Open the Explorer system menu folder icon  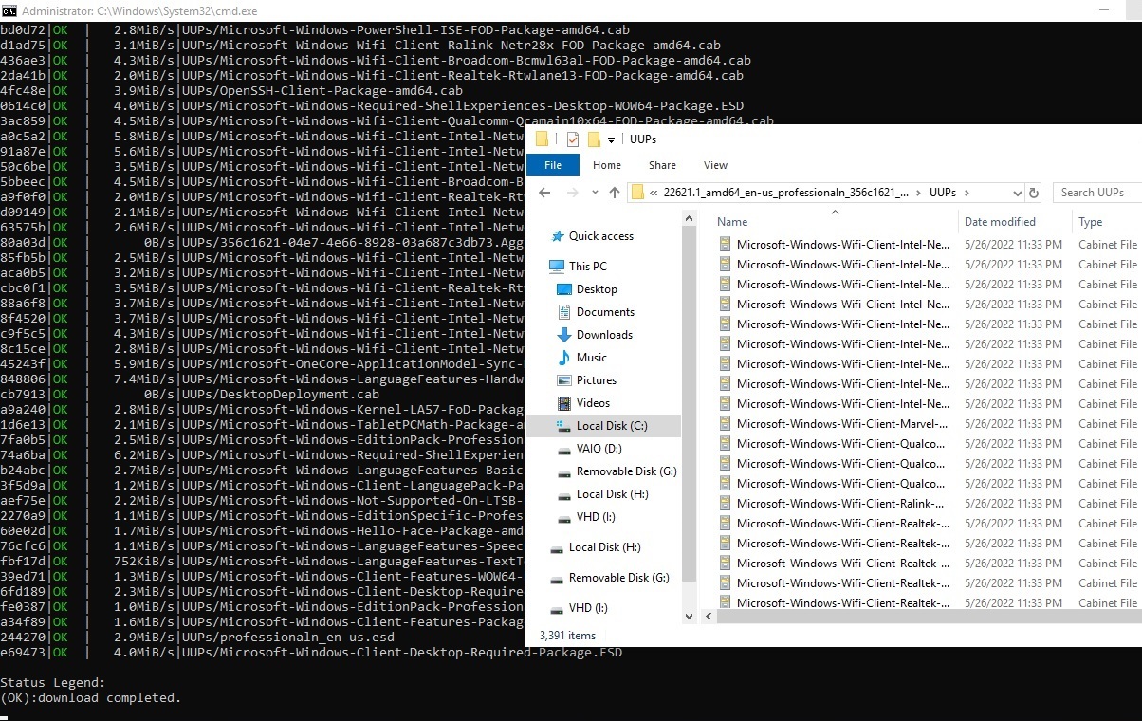[x=542, y=139]
